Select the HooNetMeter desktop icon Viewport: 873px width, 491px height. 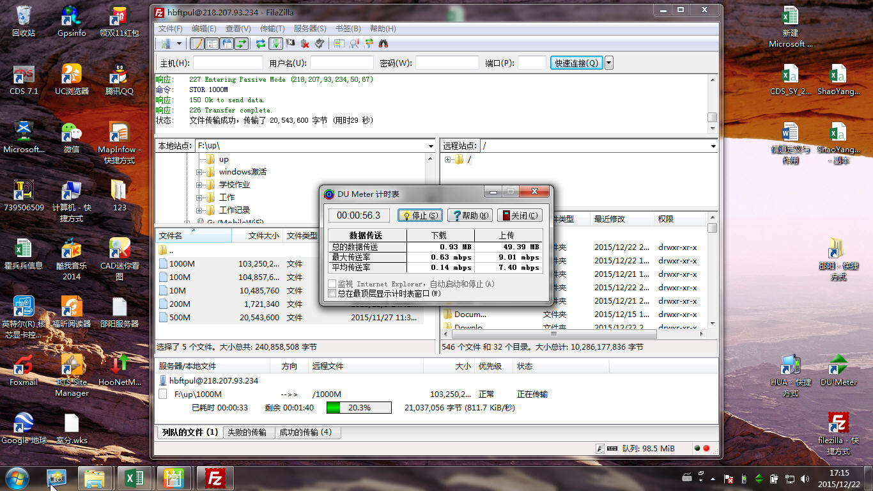tap(120, 371)
